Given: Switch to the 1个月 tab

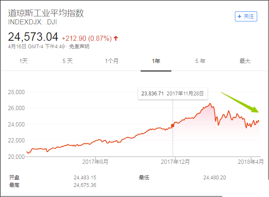Looking at the screenshot, I should tap(112, 61).
